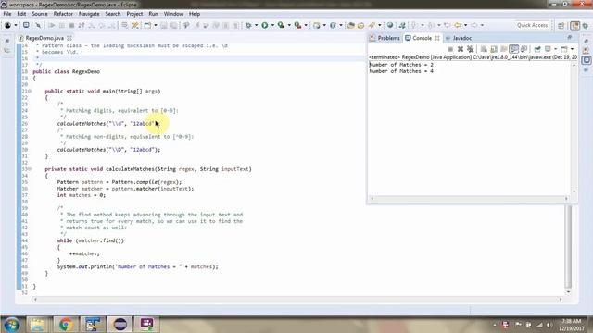Click Display Selected Console icon
The width and height of the screenshot is (593, 333).
pos(548,49)
